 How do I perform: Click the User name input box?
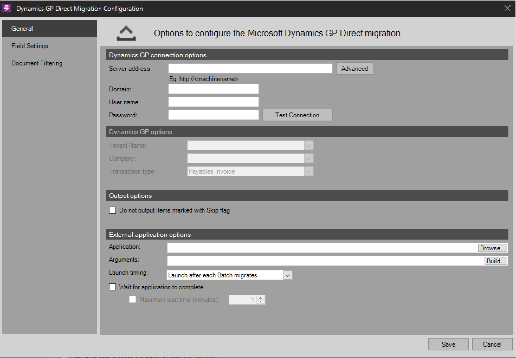click(213, 102)
